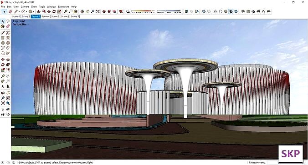Expand the Arc tool dropdown arrow
The height and width of the screenshot is (165, 308).
click(26, 12)
